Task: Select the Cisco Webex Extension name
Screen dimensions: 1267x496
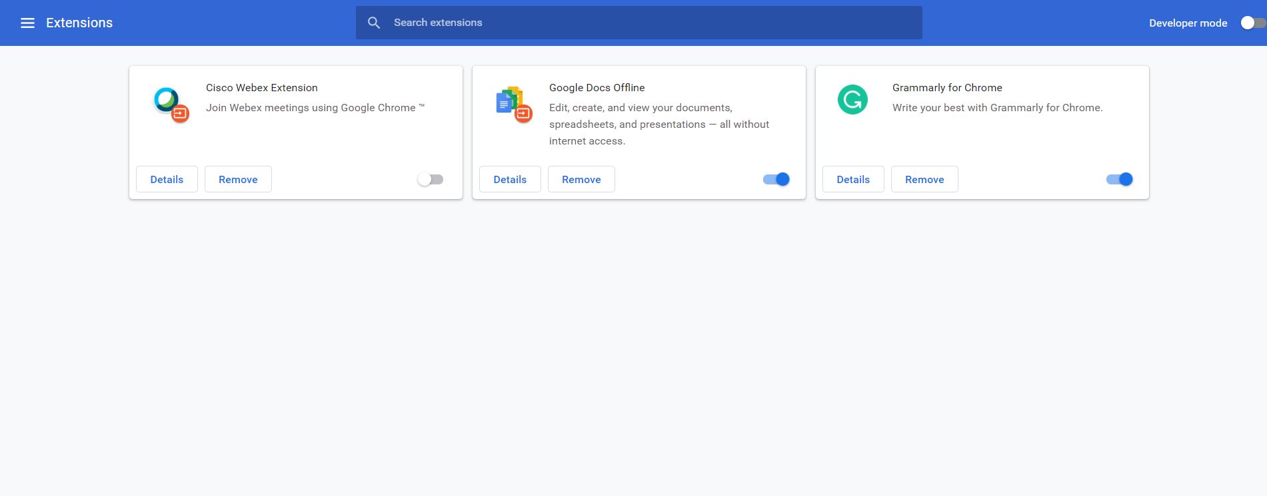Action: (x=261, y=88)
